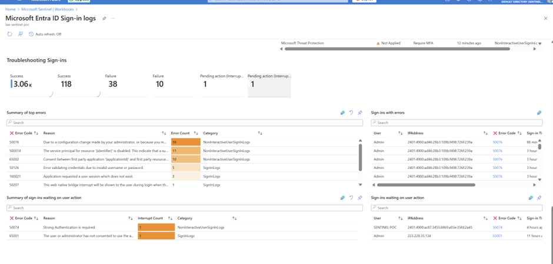Sort Sign-ins with errors by User column
The image size is (553, 264).
[x=400, y=133]
